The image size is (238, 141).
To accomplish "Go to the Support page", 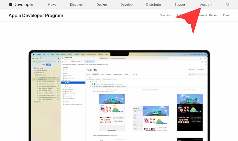I will pyautogui.click(x=180, y=4).
